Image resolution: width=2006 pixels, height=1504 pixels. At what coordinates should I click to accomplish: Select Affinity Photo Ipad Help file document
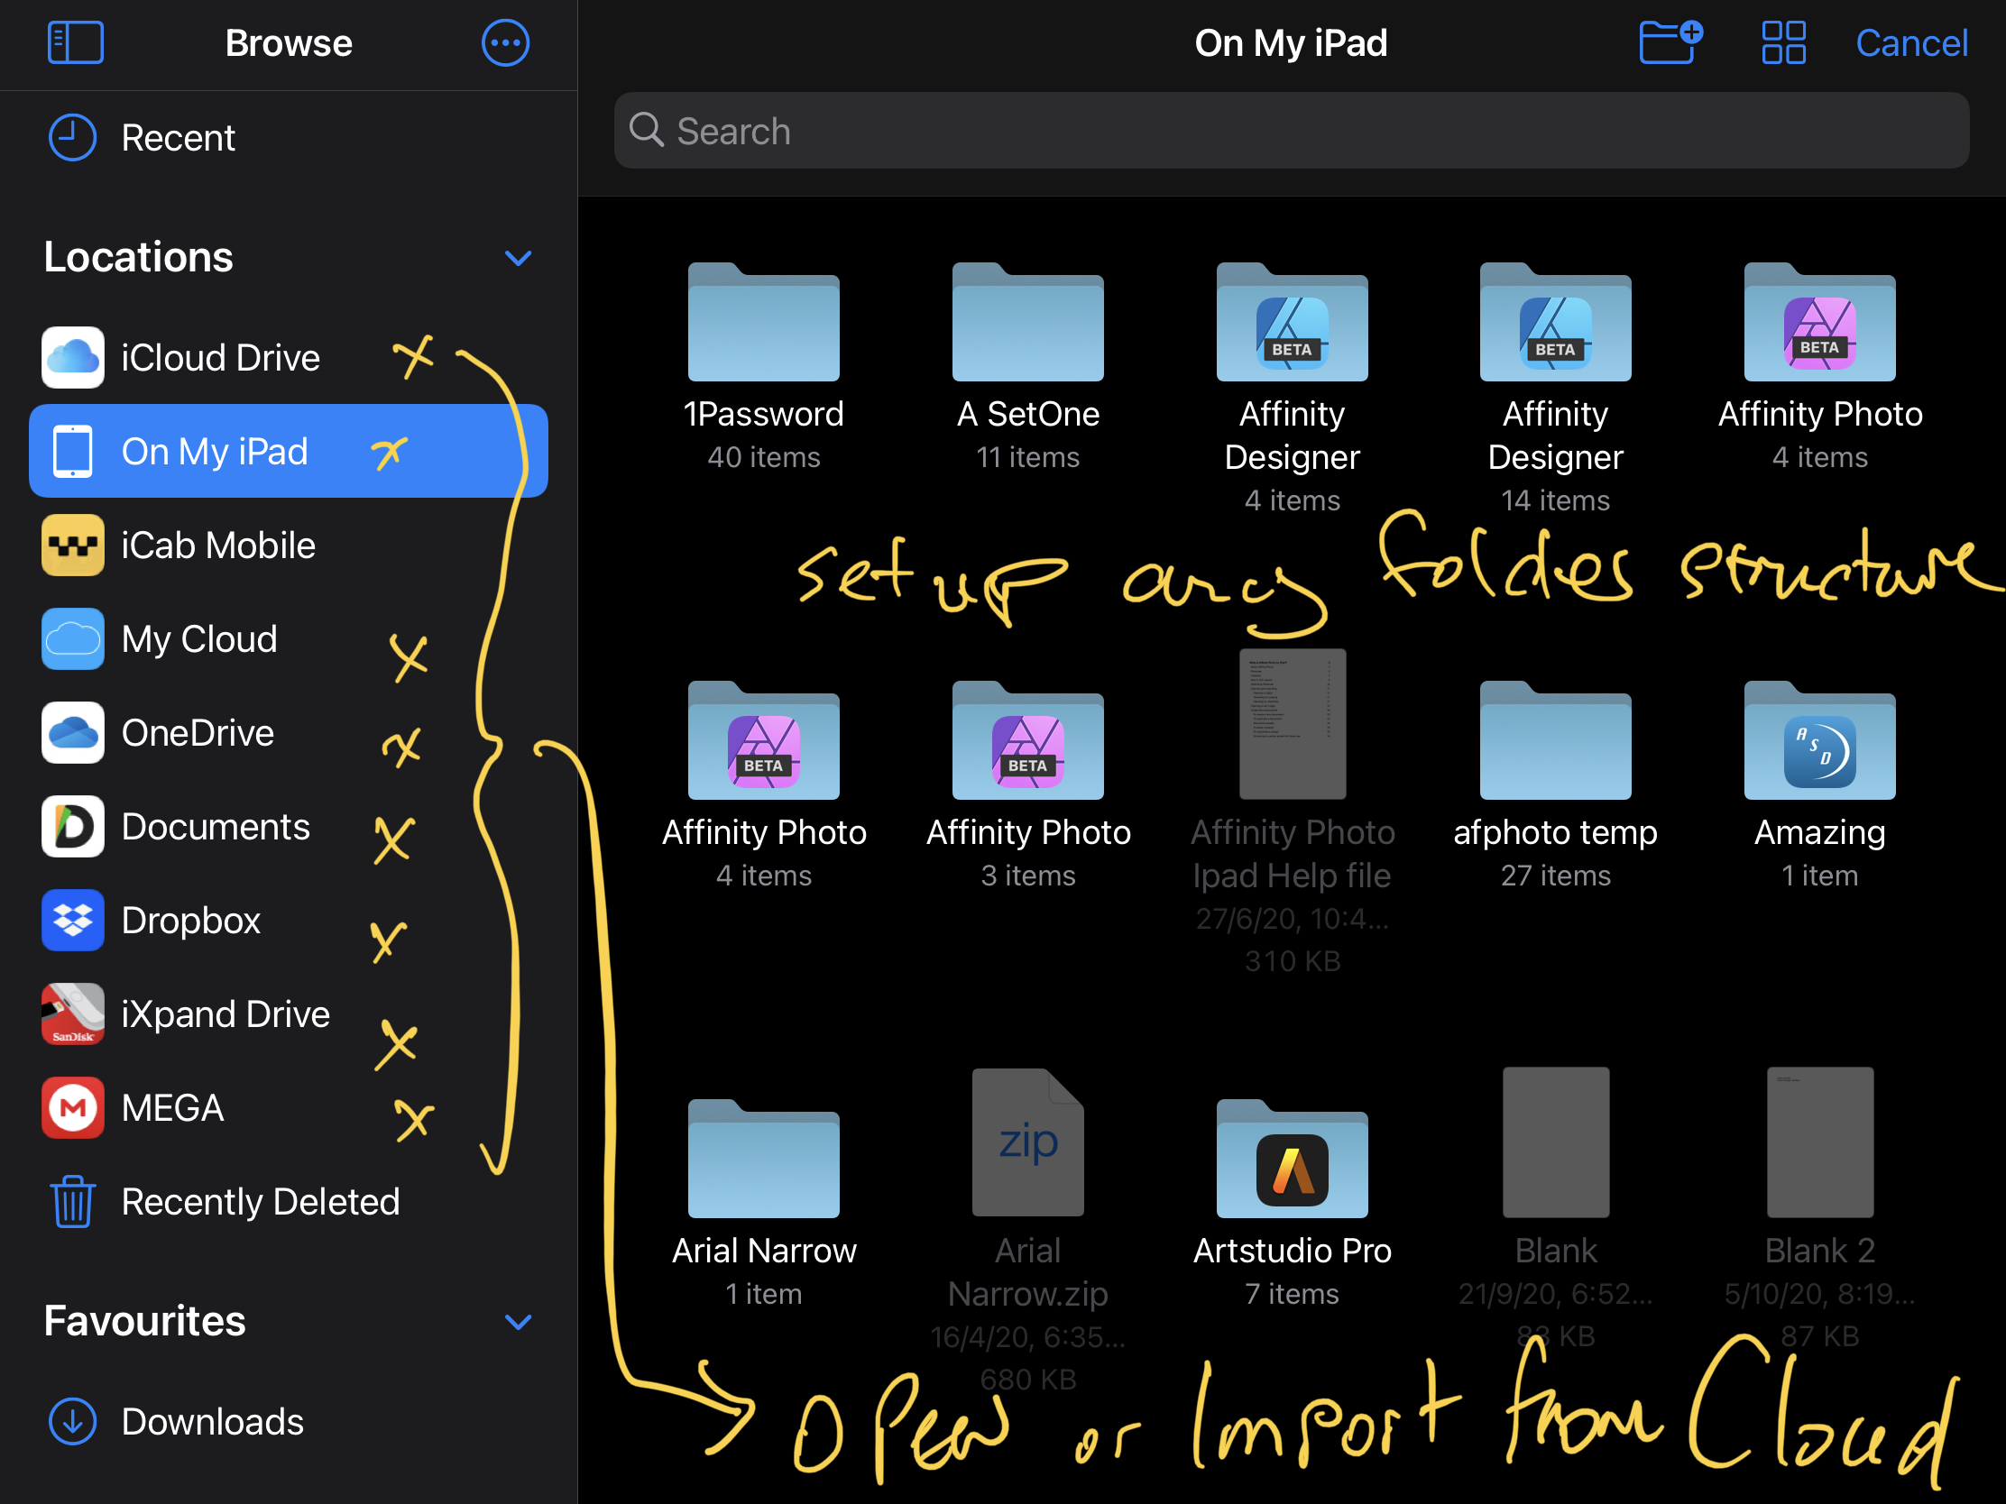click(x=1293, y=723)
